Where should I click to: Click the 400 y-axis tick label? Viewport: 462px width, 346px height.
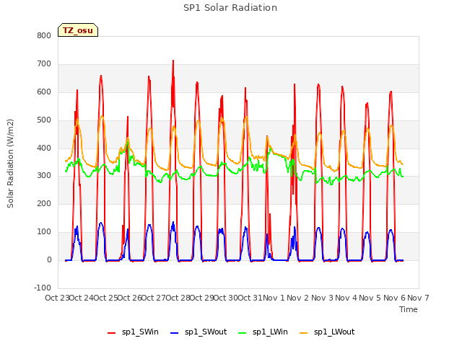(x=44, y=148)
